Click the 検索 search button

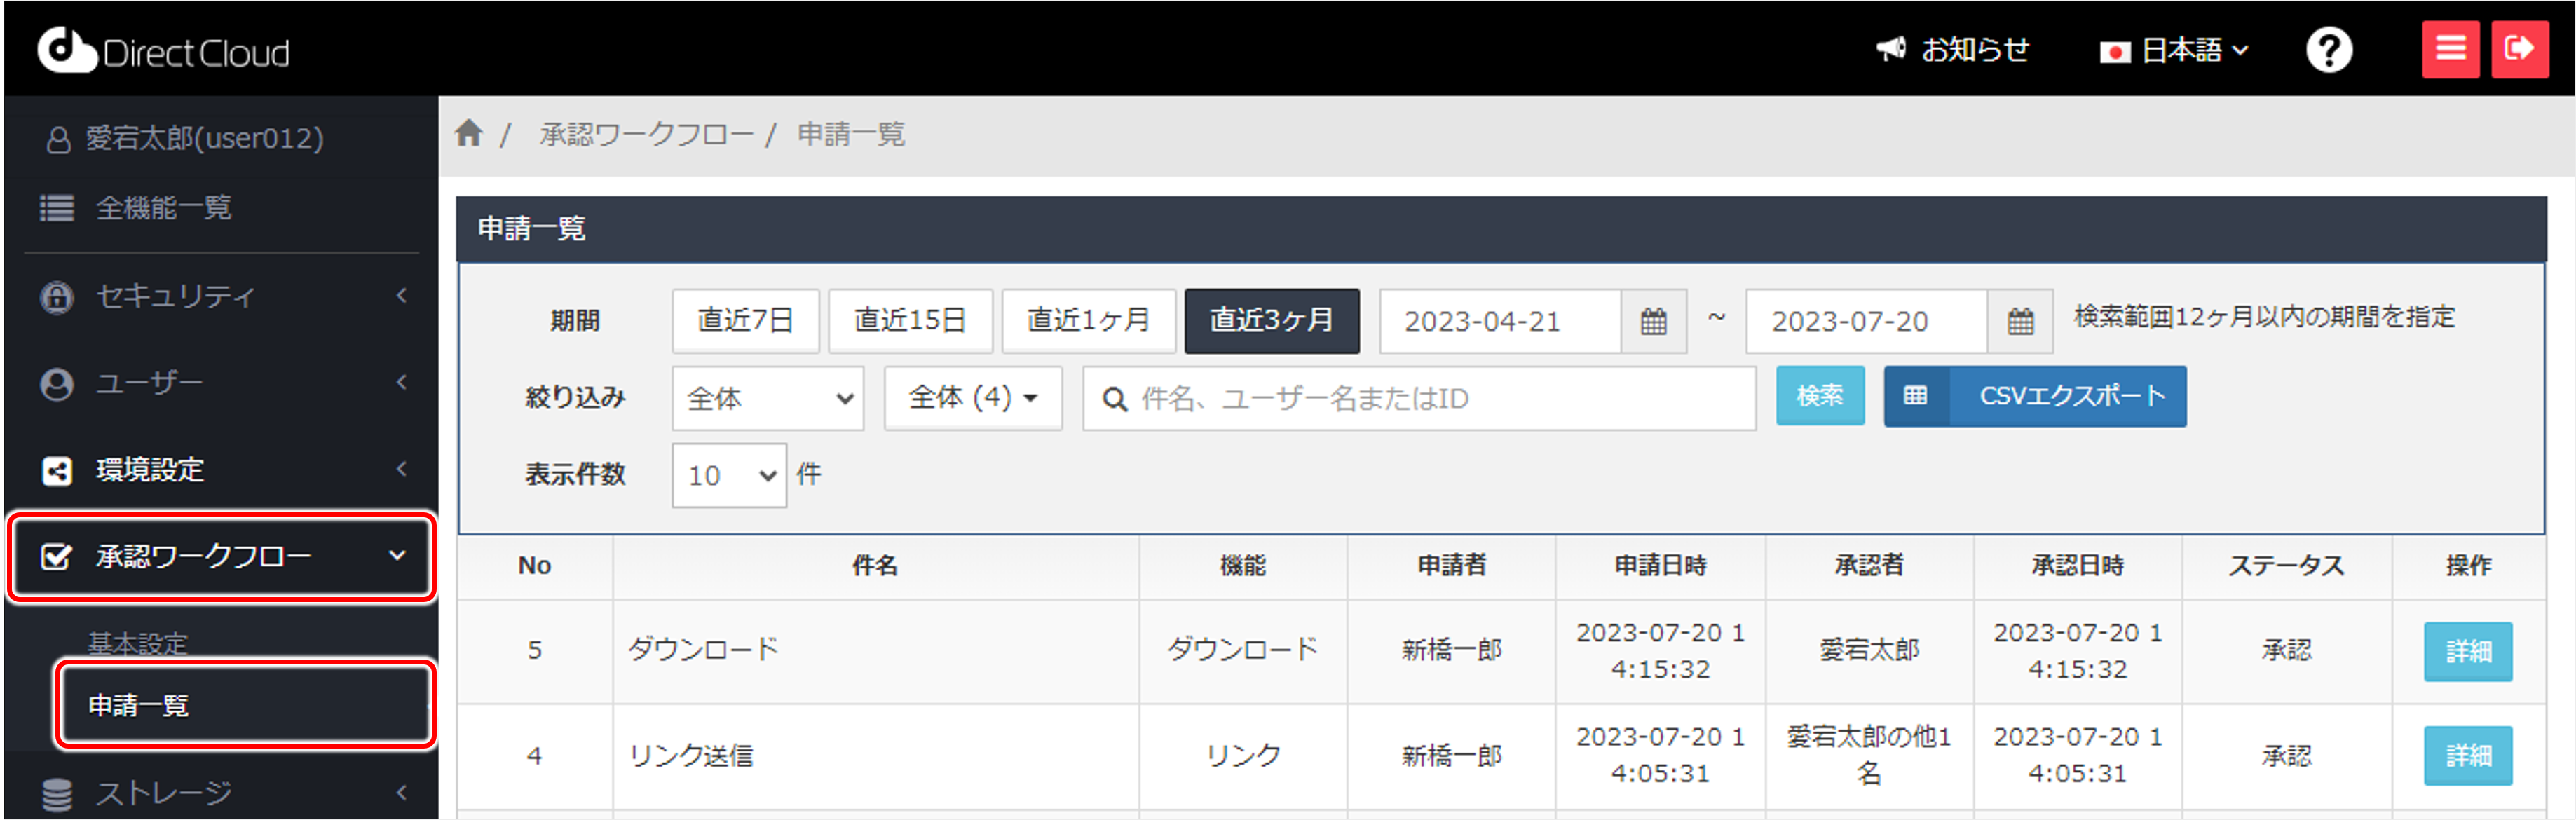pos(1819,396)
